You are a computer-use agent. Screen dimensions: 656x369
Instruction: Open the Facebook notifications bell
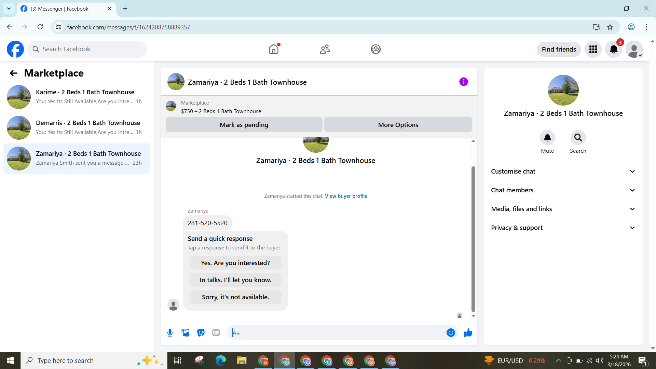pyautogui.click(x=614, y=50)
